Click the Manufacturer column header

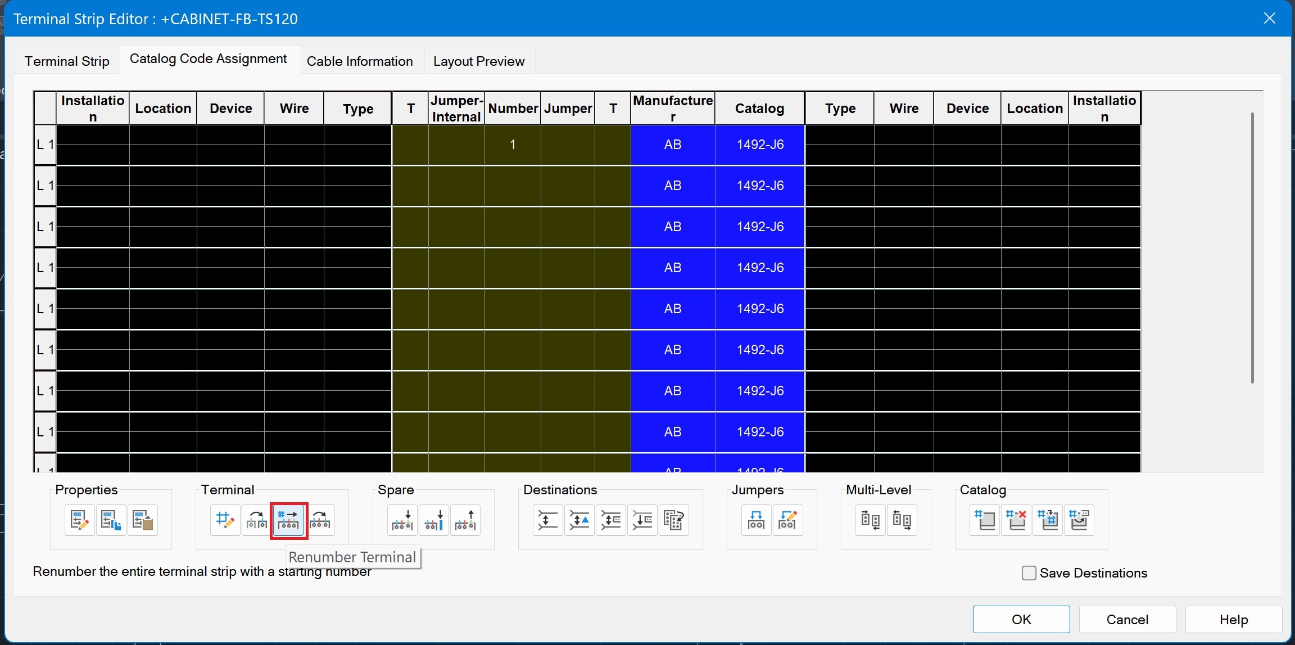pos(673,108)
